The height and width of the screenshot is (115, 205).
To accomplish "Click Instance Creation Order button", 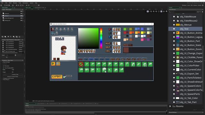I will click(x=12, y=77).
